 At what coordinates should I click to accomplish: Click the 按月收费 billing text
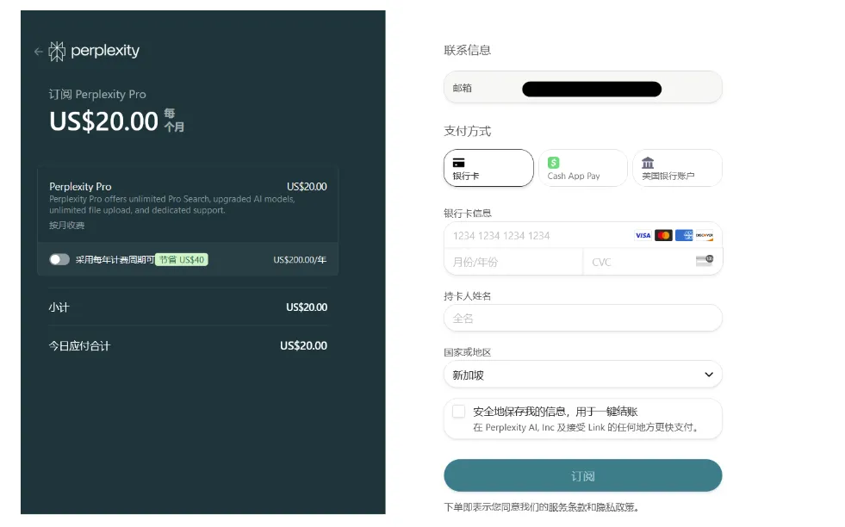[67, 226]
